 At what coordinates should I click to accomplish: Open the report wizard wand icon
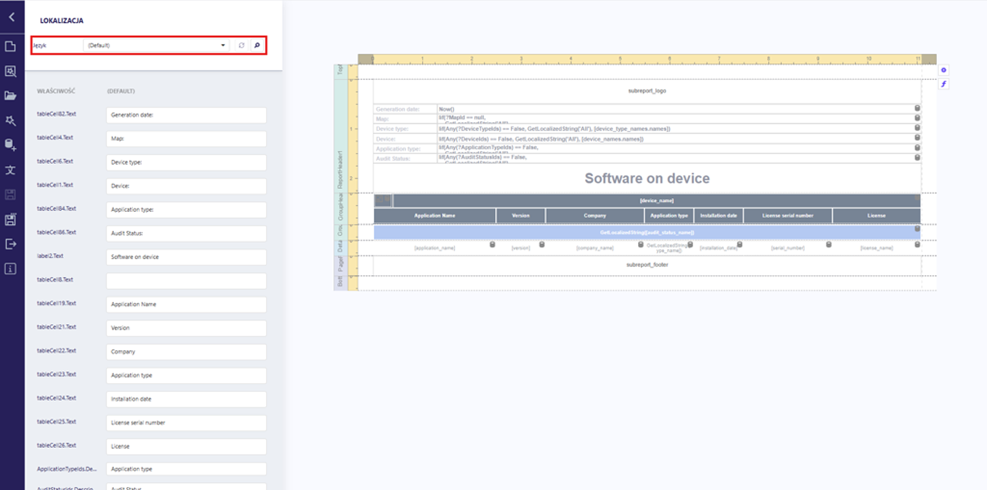pyautogui.click(x=10, y=121)
